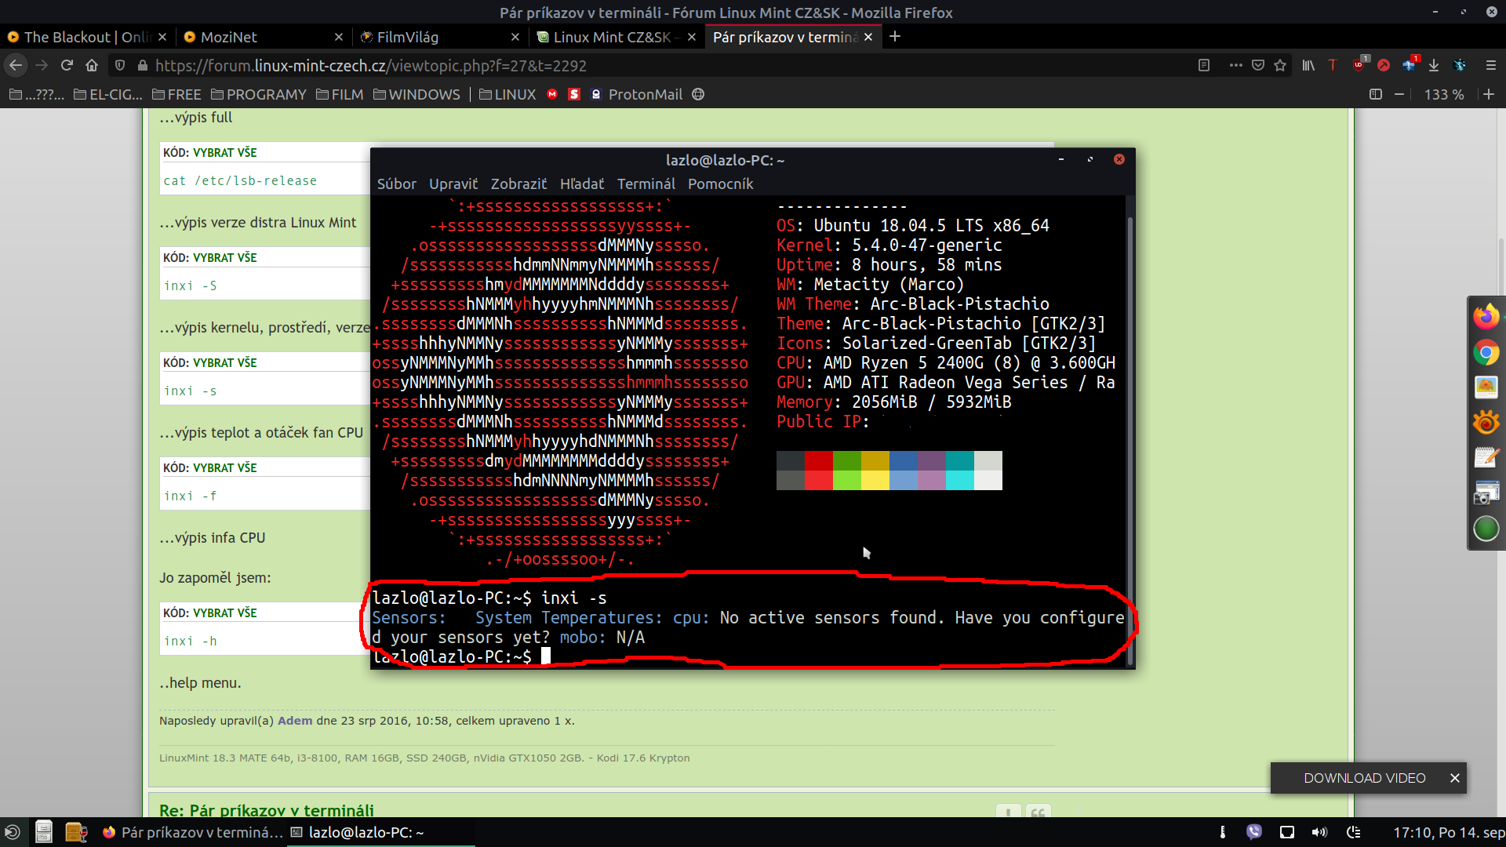The image size is (1506, 847).
Task: Open the Firefox downloads arrow icon
Action: coord(1434,66)
